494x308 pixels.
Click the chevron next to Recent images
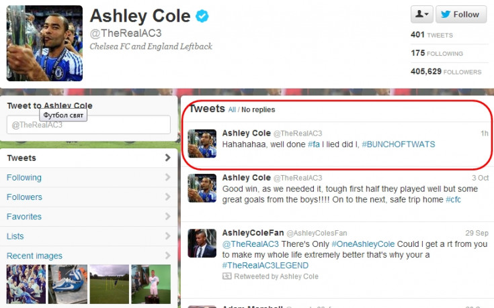coord(168,256)
